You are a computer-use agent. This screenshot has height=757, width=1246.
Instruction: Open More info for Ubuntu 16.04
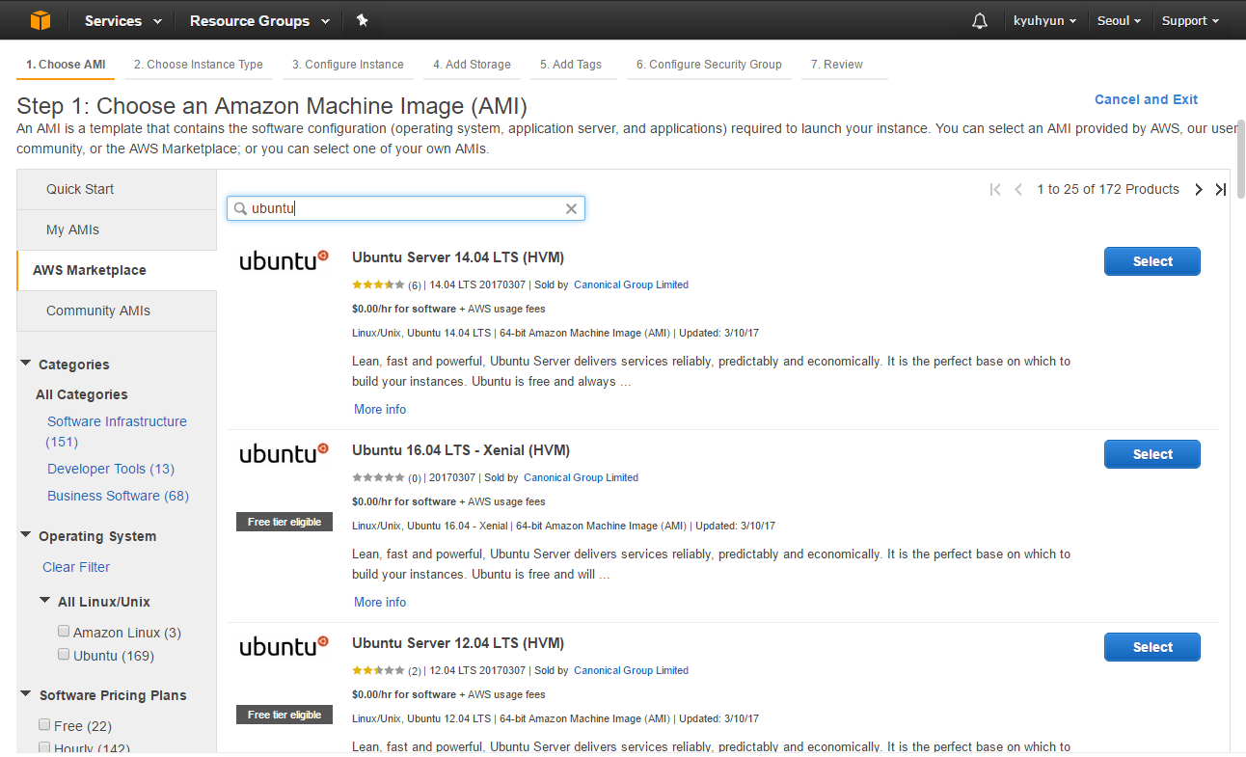coord(380,602)
